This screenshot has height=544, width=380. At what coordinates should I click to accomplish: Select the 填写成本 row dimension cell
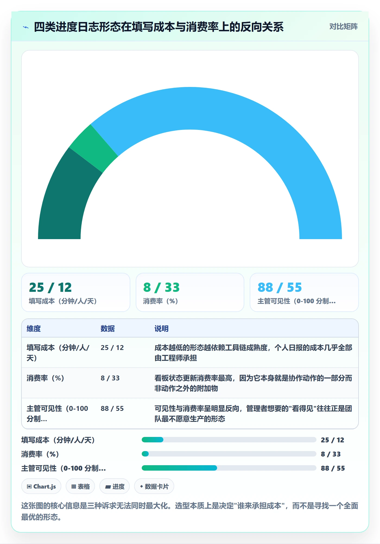point(58,353)
